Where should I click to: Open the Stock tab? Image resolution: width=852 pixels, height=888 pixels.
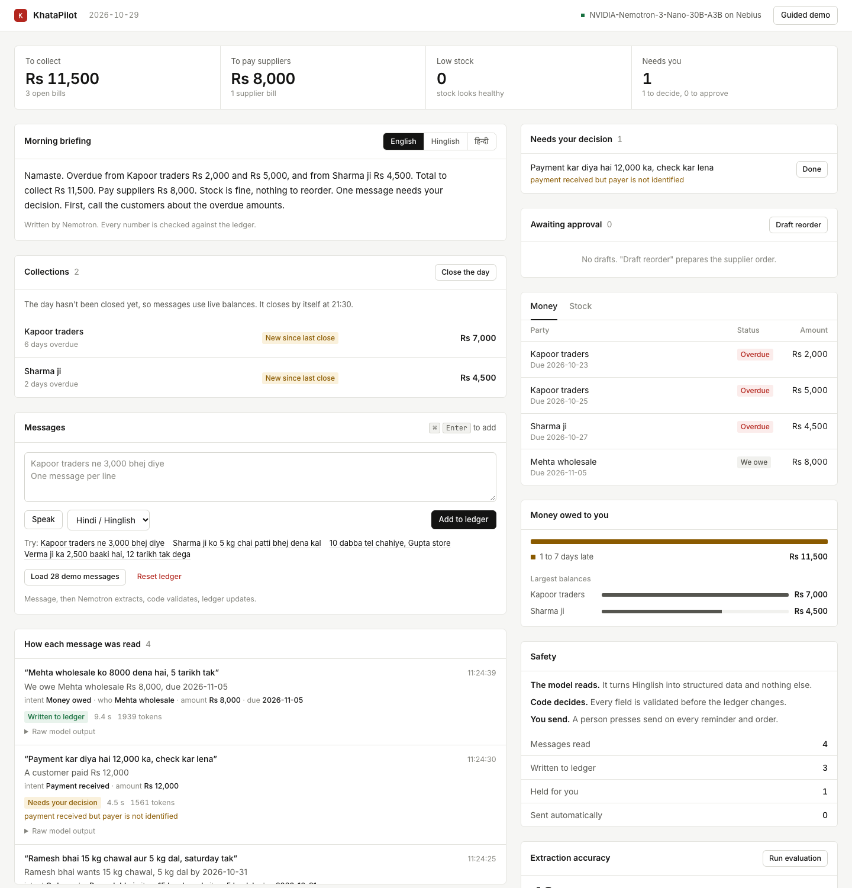coord(580,306)
